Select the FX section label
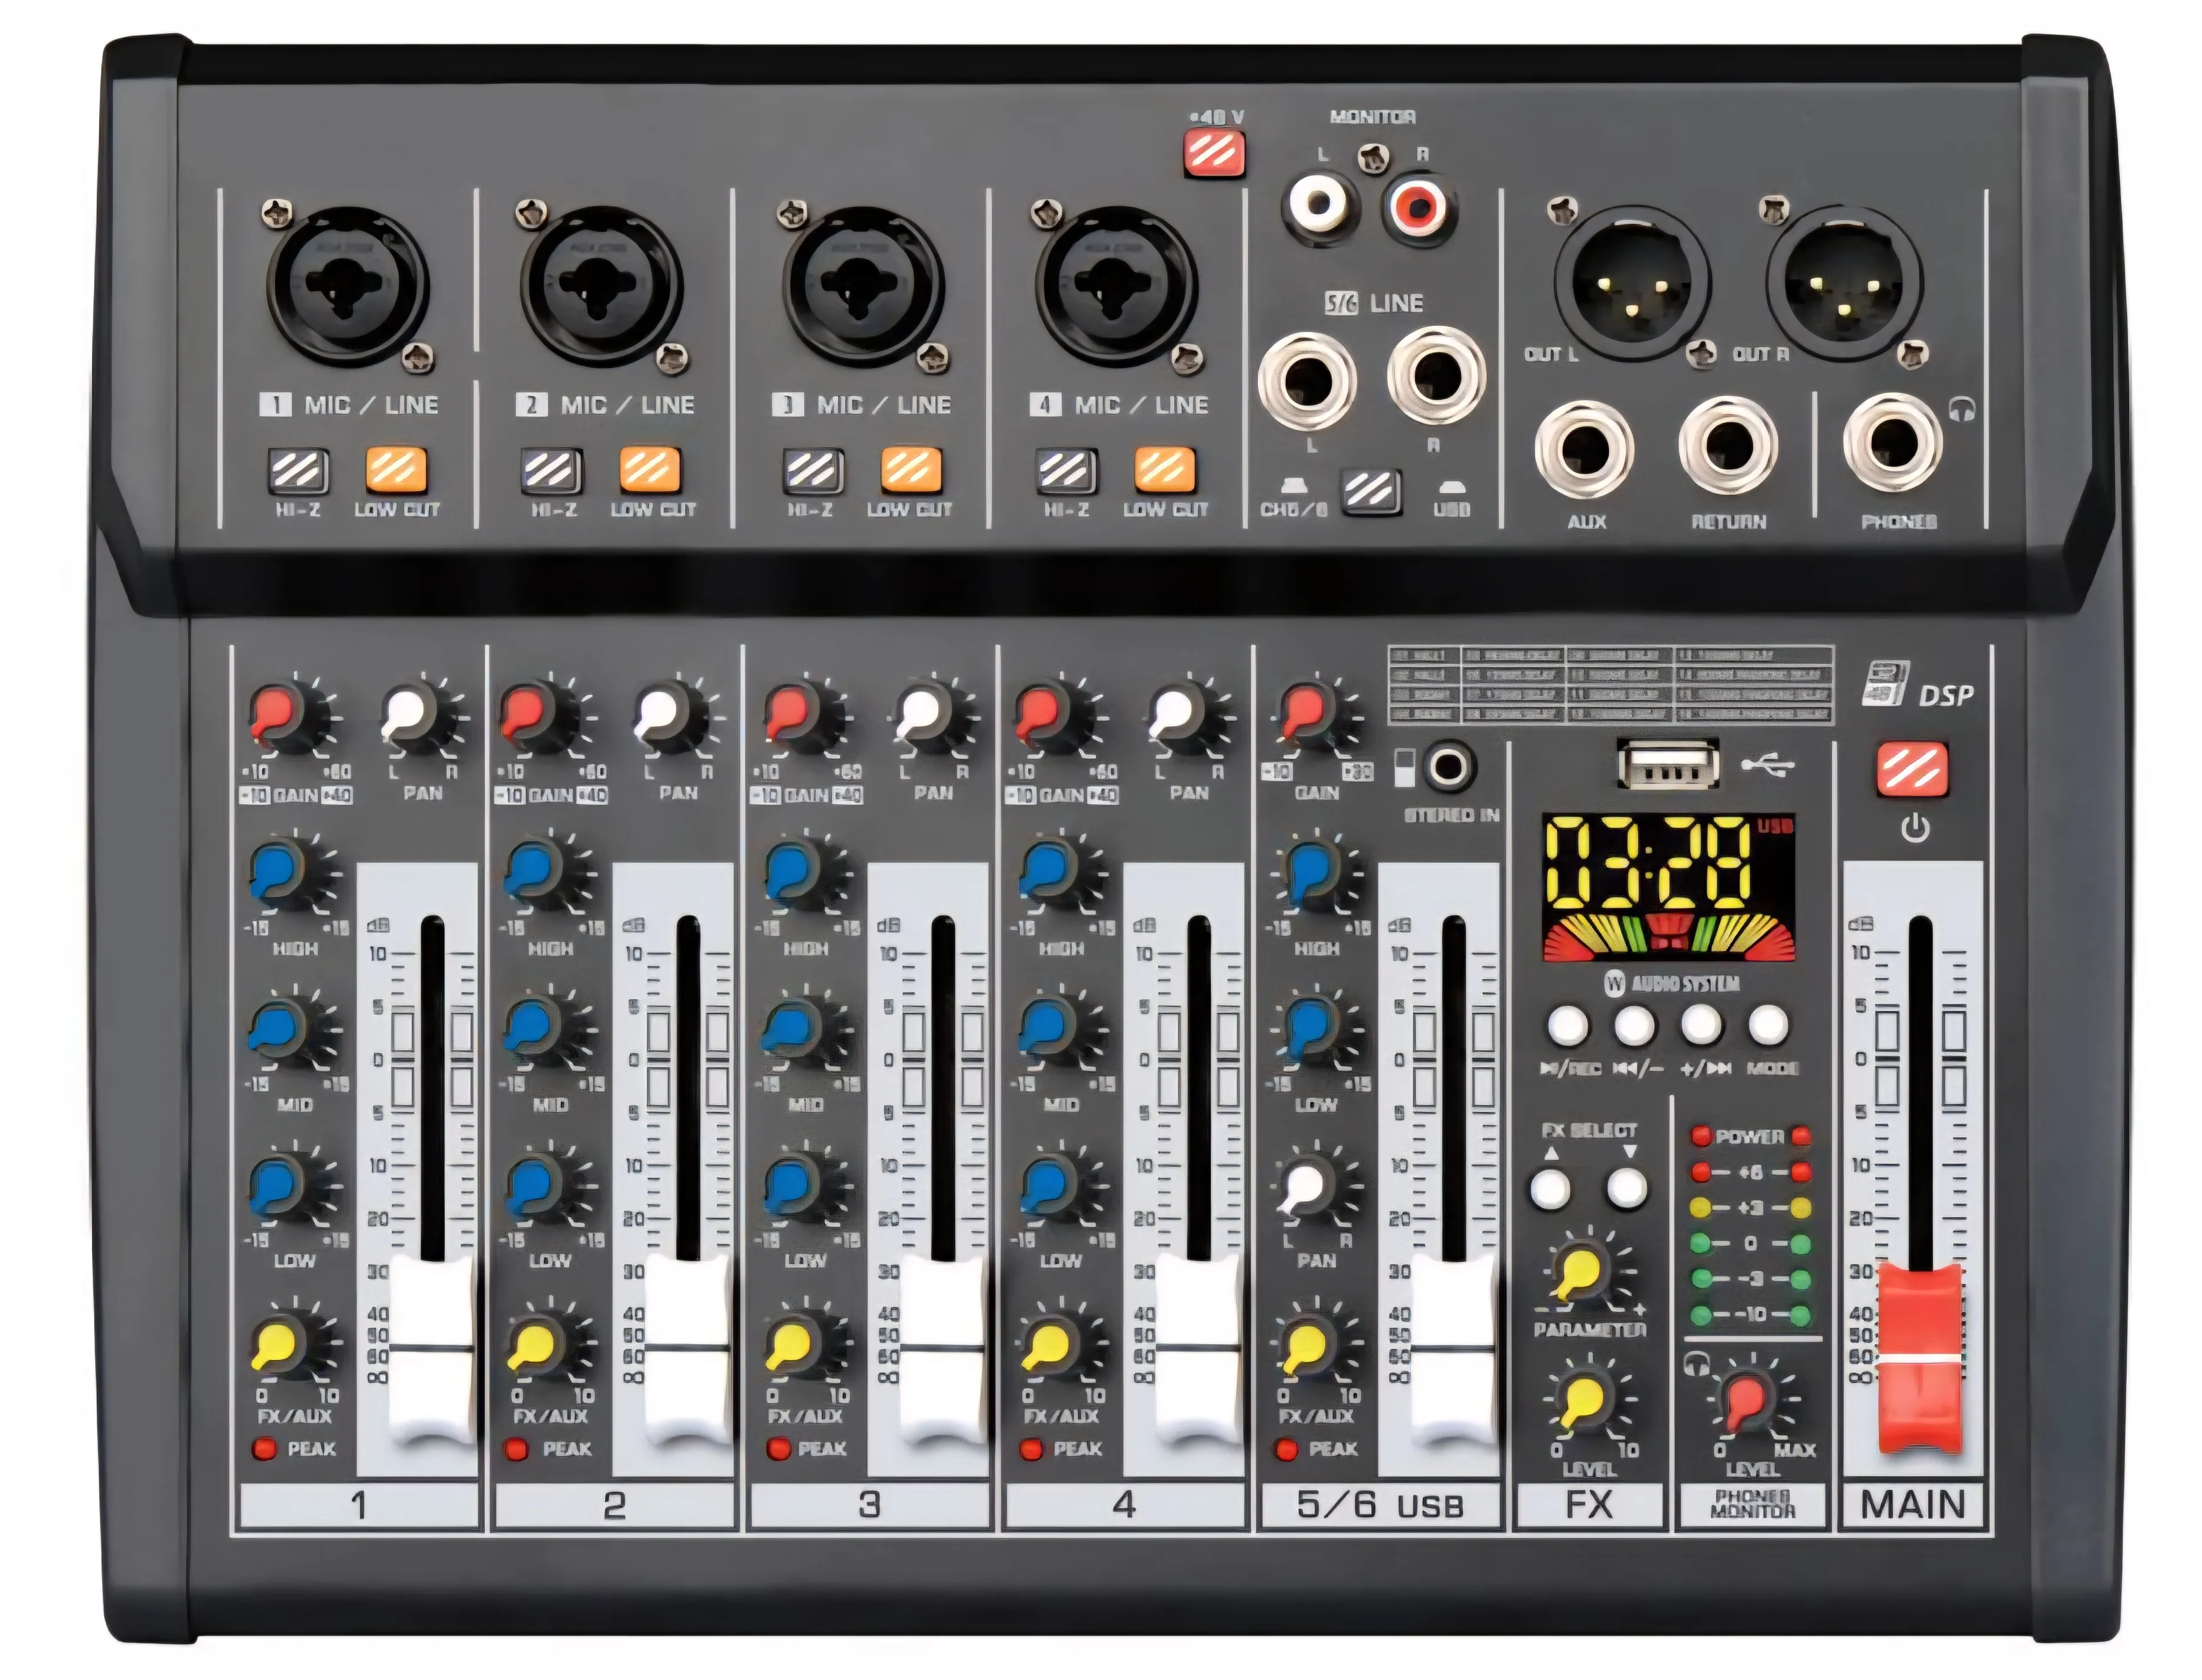Screen dimensions: 2202x1680 click(x=1588, y=1503)
